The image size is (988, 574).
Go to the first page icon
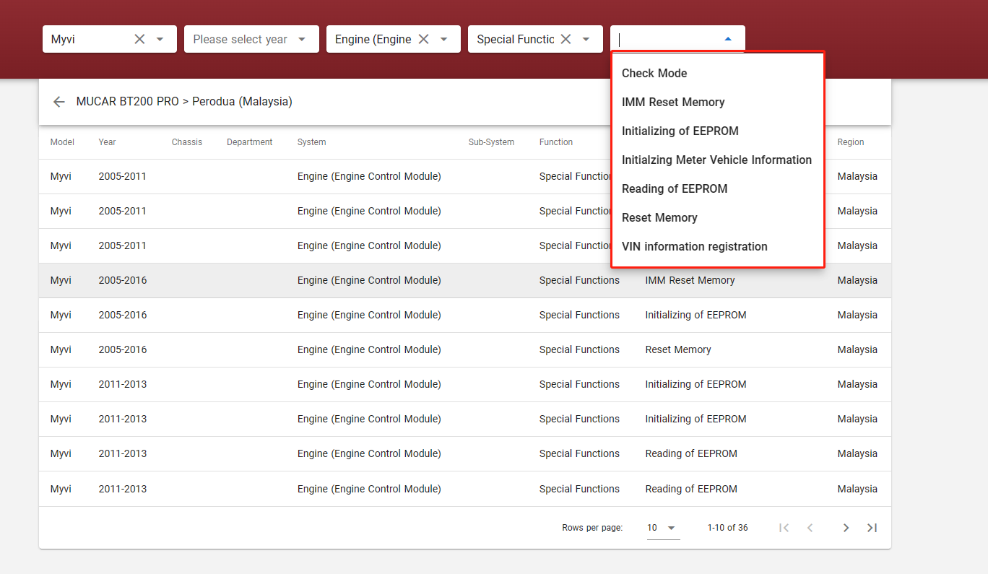(784, 528)
